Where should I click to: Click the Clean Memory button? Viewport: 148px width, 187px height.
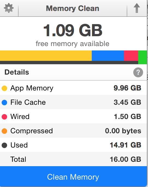[73, 177]
